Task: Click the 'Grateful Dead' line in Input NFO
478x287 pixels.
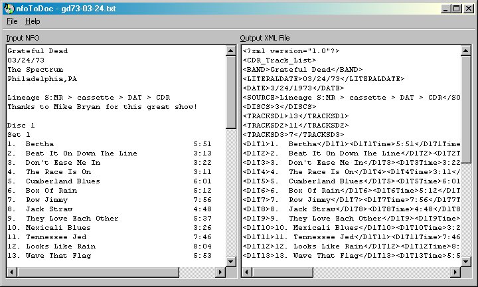Action: (37, 51)
